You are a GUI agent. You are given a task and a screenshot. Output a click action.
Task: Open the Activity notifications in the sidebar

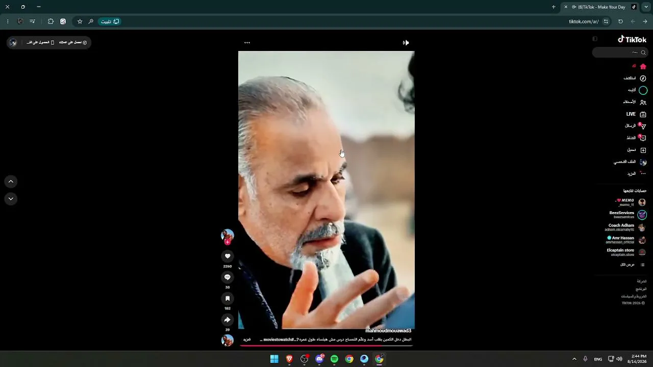pyautogui.click(x=636, y=138)
